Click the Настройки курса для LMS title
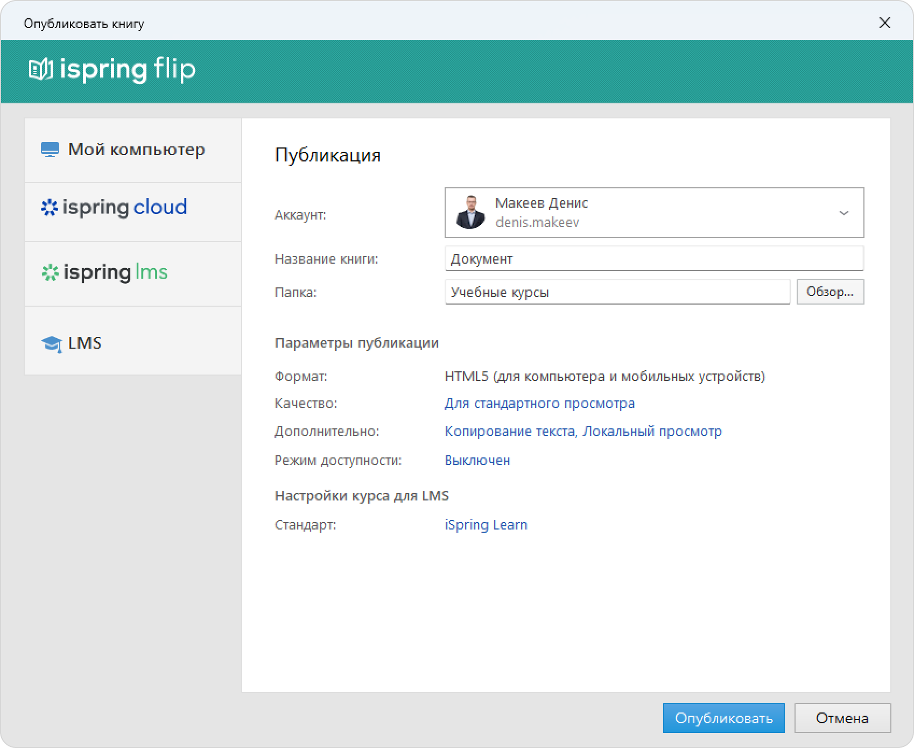This screenshot has height=748, width=914. tap(361, 496)
